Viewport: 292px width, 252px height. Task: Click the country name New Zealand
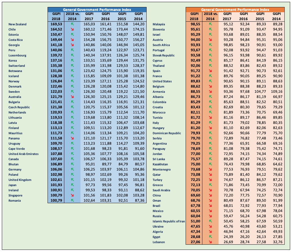click(17, 24)
